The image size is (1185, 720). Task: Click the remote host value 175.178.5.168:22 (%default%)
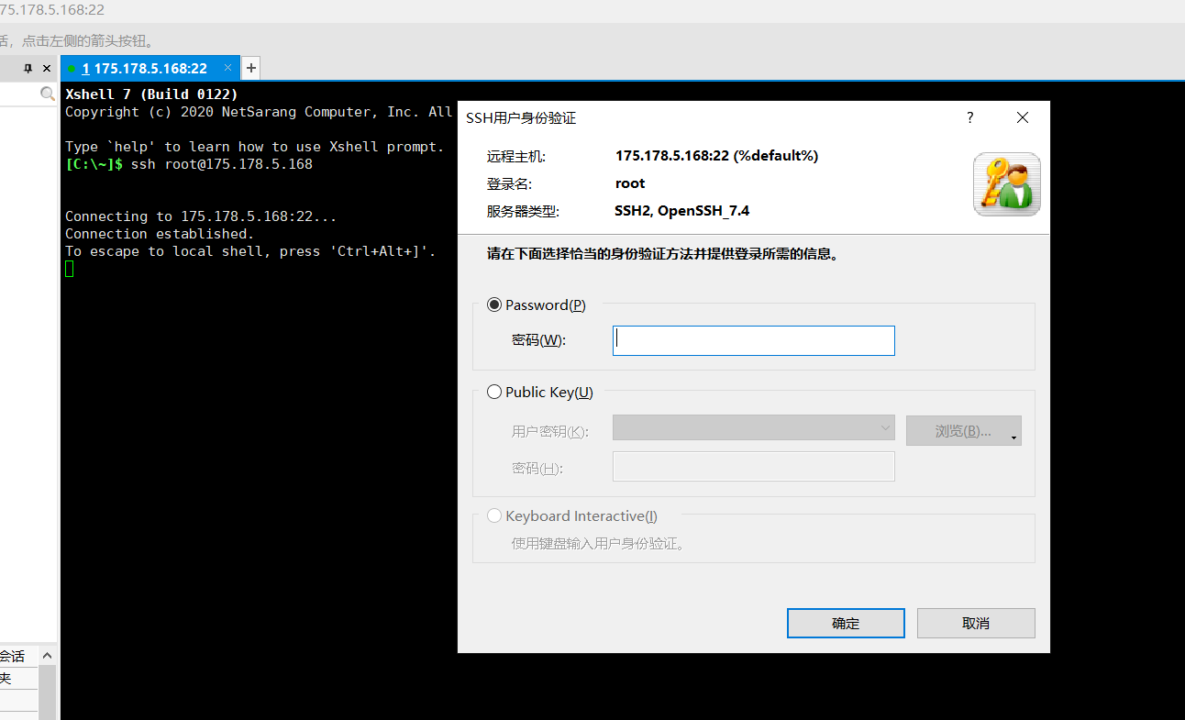716,156
